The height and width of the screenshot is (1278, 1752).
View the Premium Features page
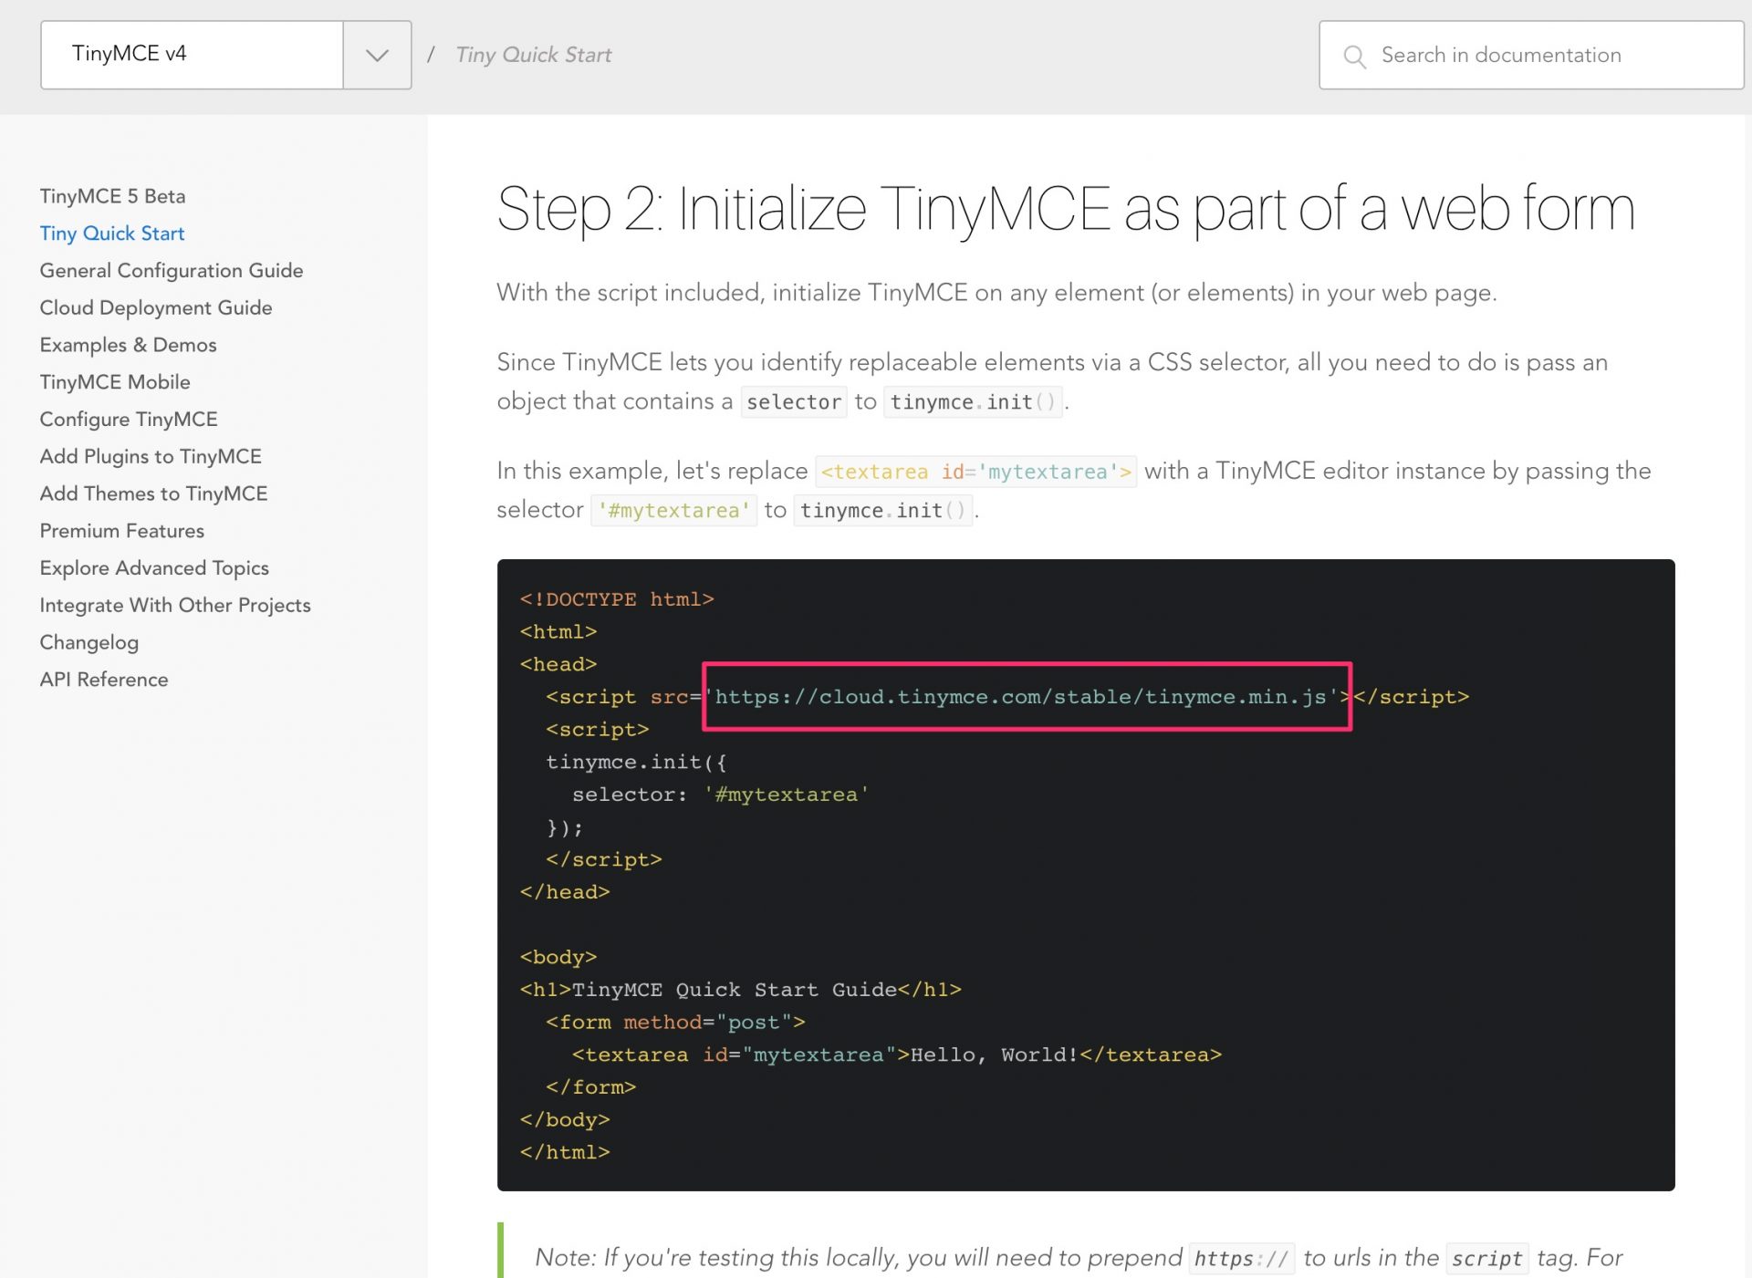[121, 531]
